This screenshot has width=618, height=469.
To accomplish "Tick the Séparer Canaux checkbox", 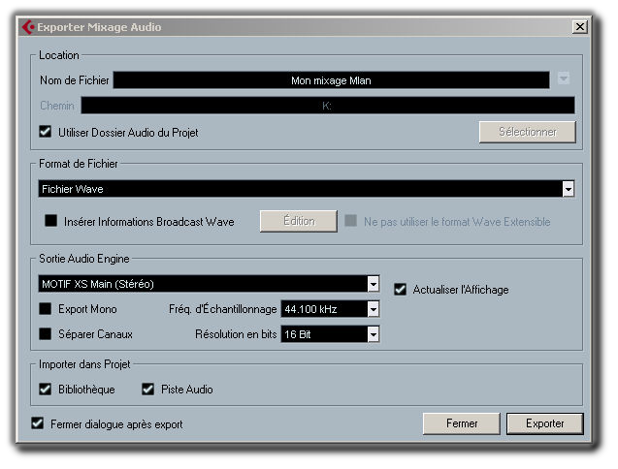I will [46, 334].
